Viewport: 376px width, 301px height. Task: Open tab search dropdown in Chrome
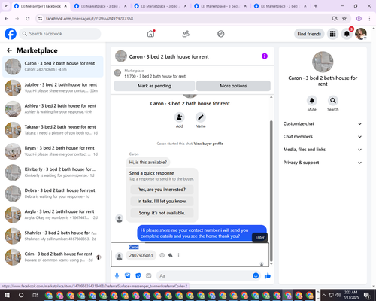[6, 6]
